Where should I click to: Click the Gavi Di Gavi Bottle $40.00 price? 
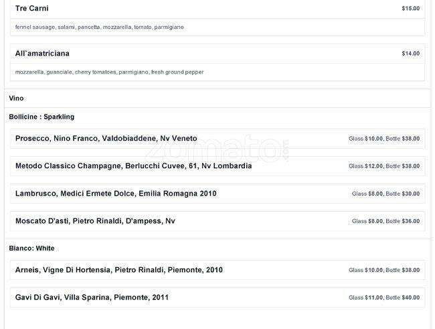pos(403,298)
